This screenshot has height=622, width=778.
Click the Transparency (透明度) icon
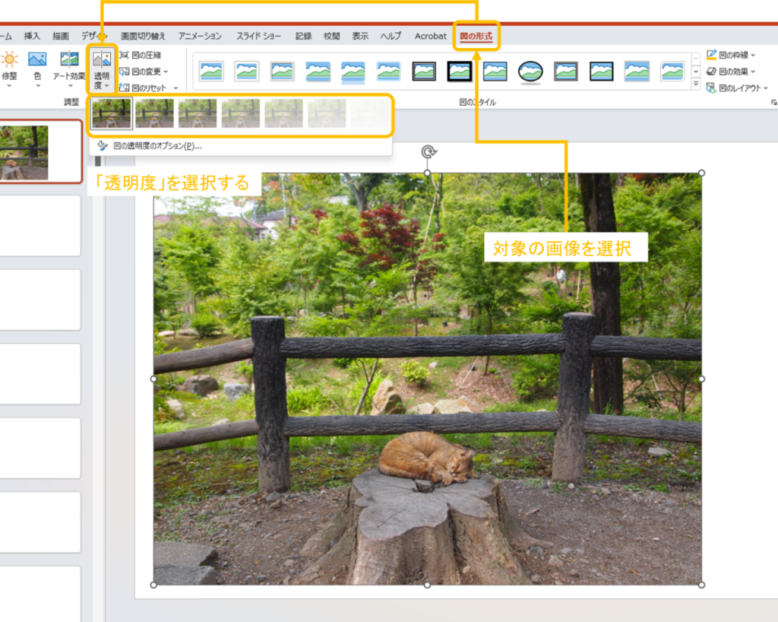(x=101, y=61)
